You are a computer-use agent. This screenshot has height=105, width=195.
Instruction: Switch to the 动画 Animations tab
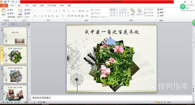(42, 5)
